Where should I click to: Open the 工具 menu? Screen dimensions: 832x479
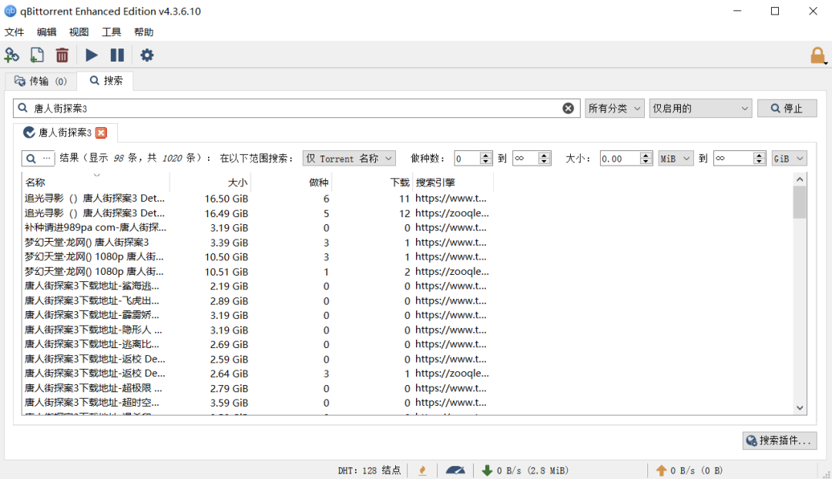click(112, 32)
